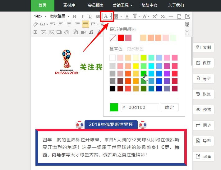
Task: Click the 确定 button in color picker
Action: click(x=170, y=107)
